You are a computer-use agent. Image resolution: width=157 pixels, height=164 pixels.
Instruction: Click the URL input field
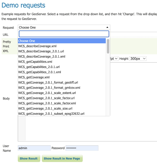pos(134,34)
